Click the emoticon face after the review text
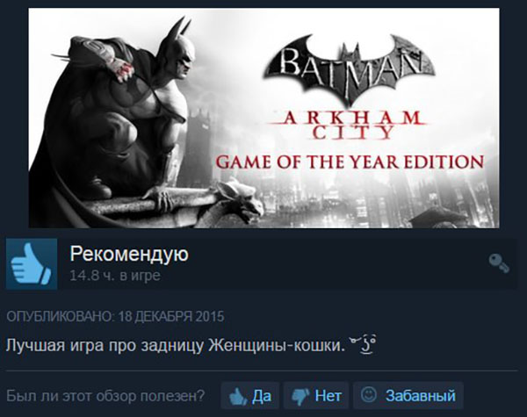This screenshot has width=527, height=417. point(363,344)
